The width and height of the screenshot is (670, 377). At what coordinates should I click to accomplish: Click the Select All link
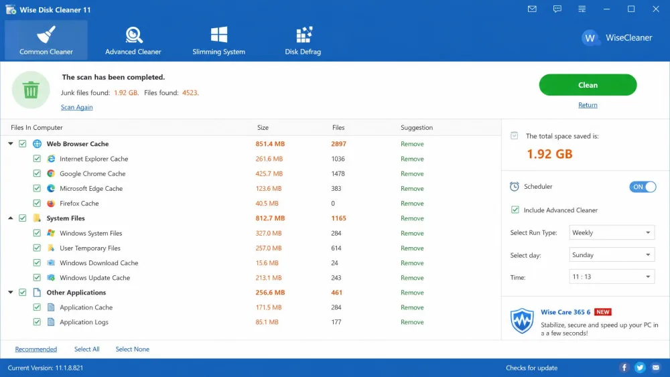tap(86, 350)
